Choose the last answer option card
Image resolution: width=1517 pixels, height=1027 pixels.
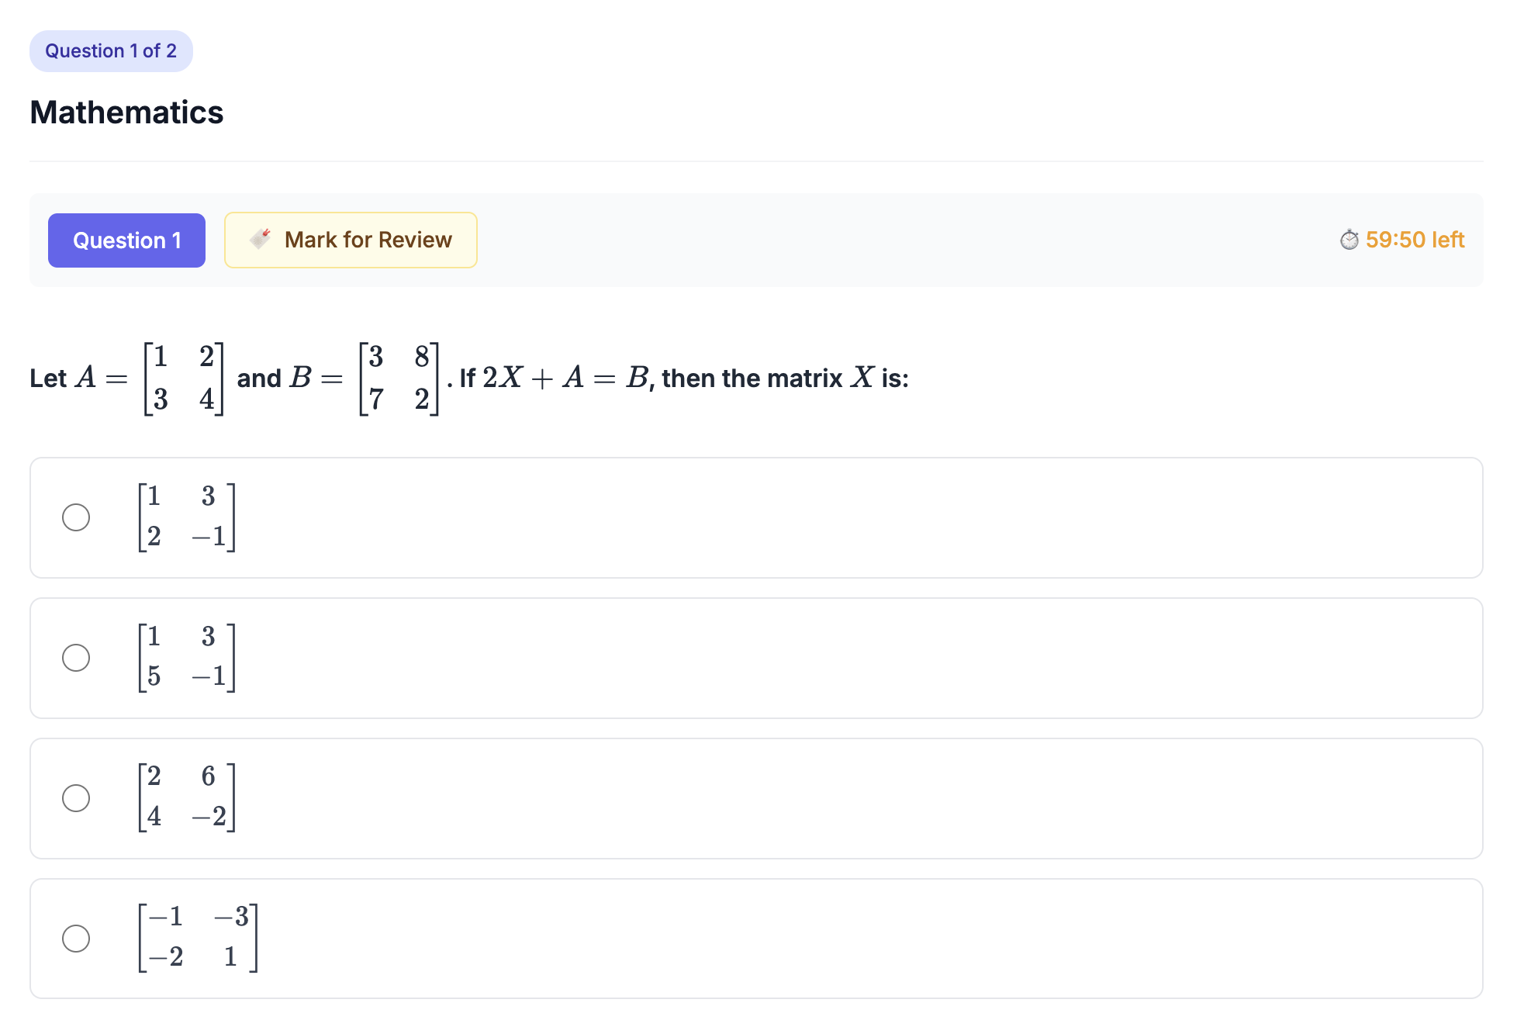point(755,939)
